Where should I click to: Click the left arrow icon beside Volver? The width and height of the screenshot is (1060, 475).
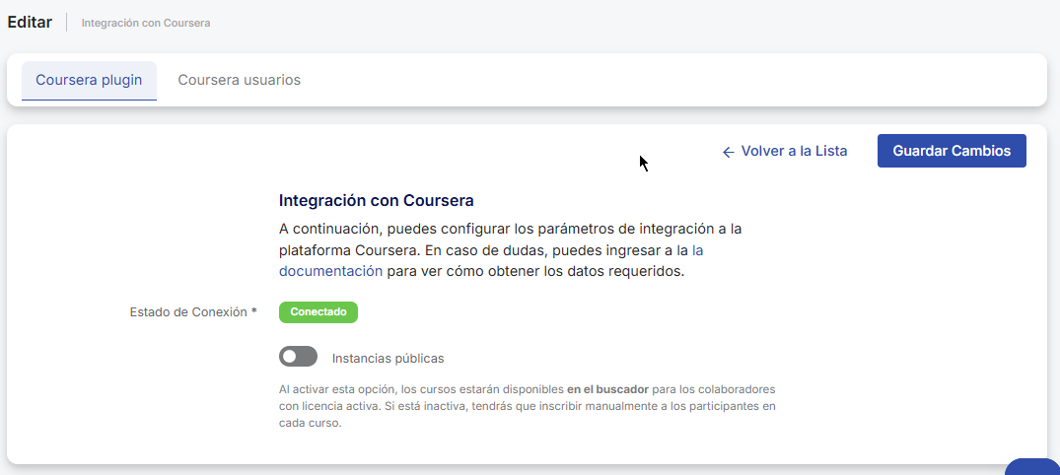[728, 152]
